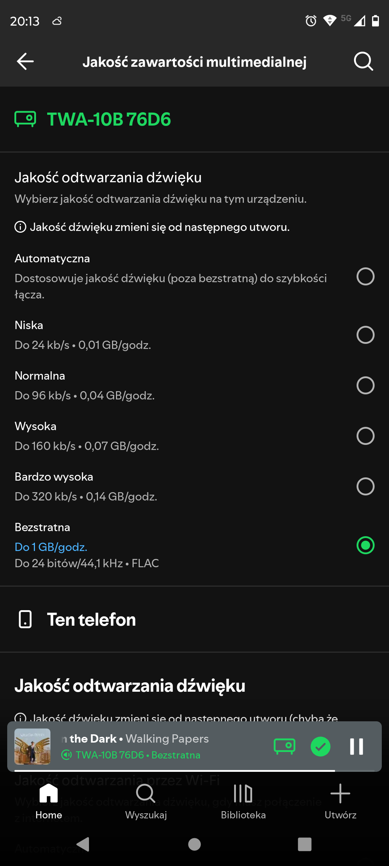Select Automatyczna audio quality
The image size is (389, 866).
point(365,276)
